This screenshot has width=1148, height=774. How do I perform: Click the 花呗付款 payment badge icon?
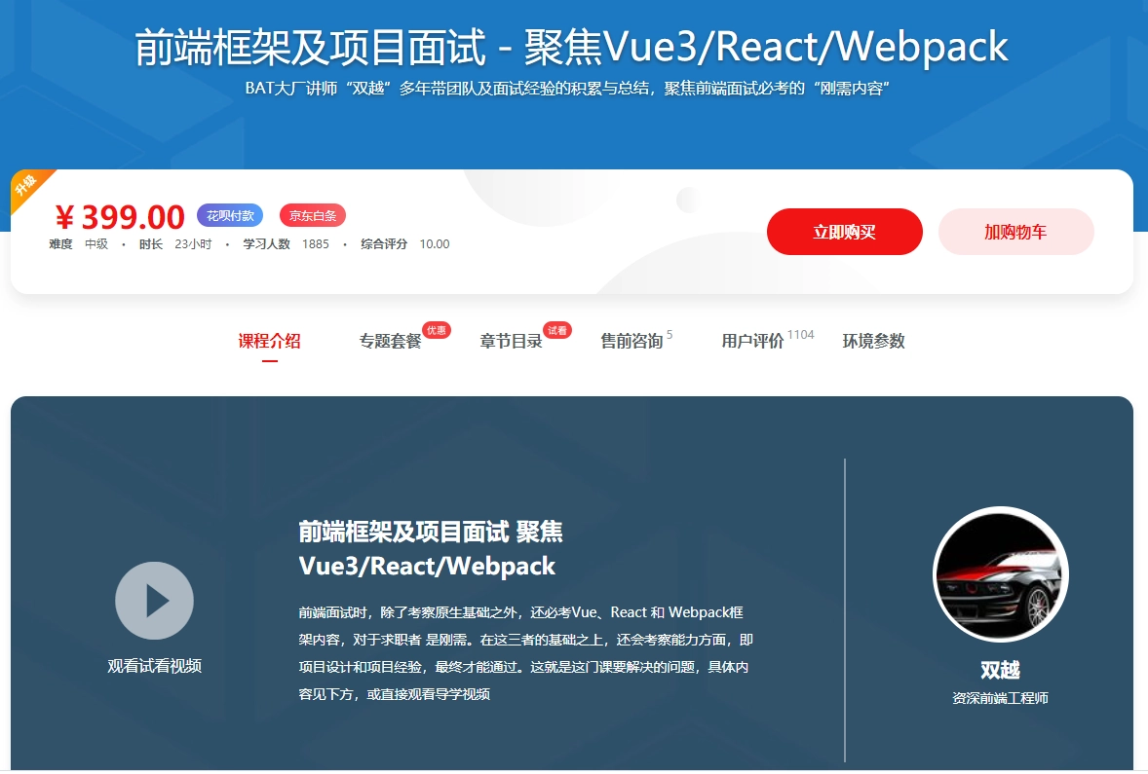click(228, 215)
